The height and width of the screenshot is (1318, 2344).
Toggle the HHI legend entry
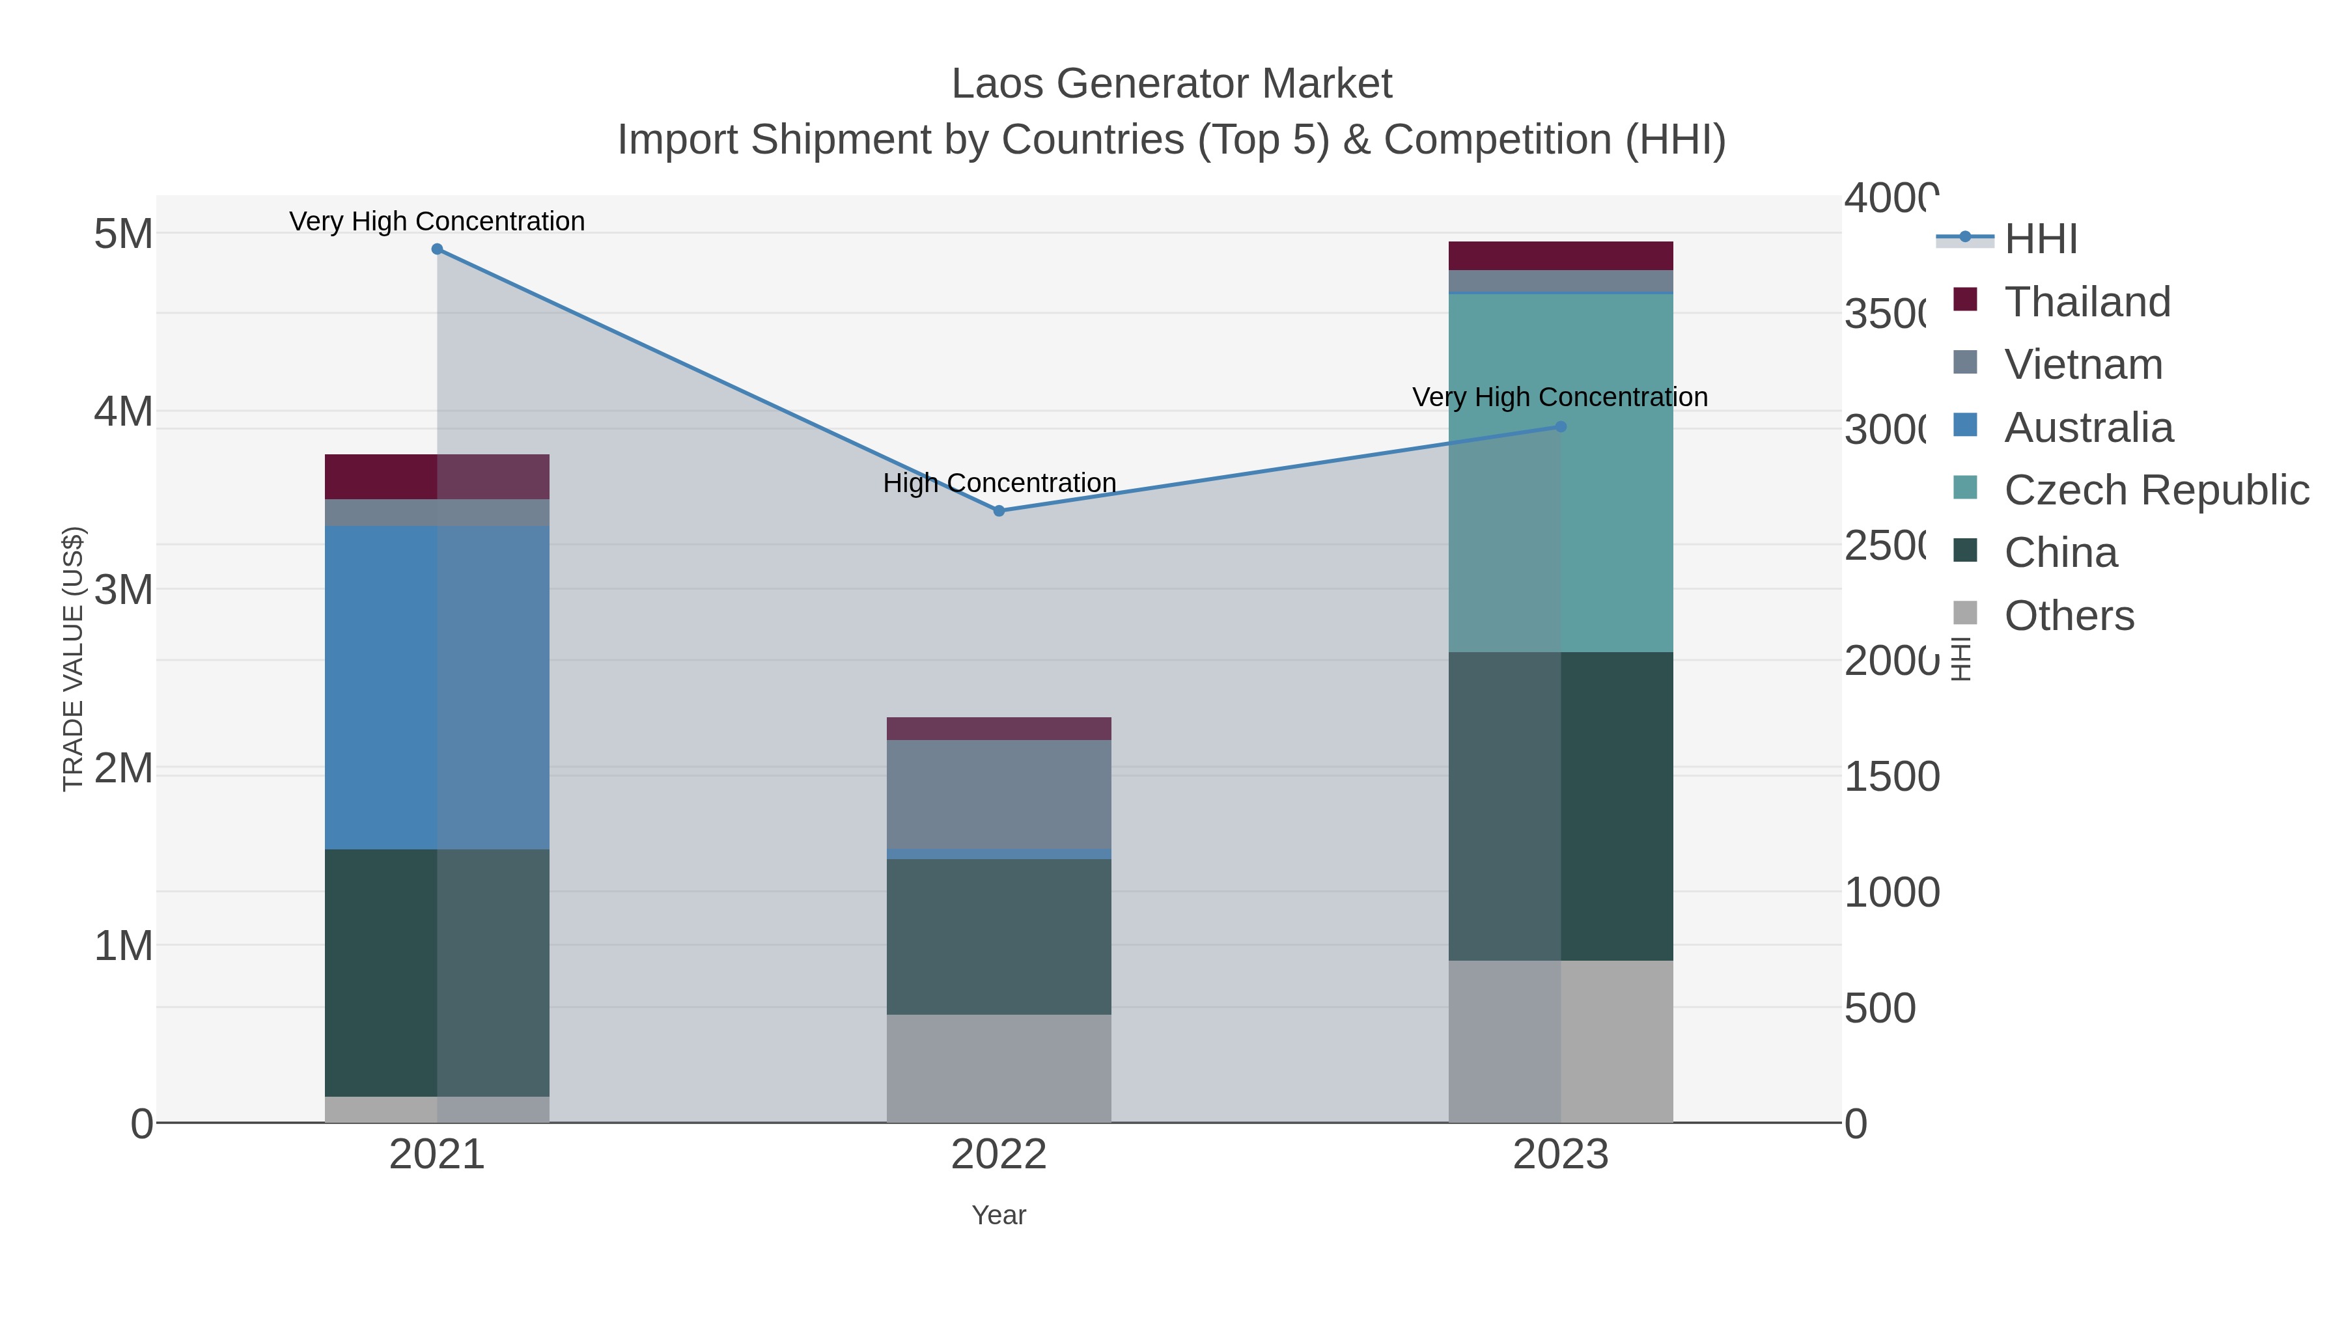pyautogui.click(x=2007, y=238)
